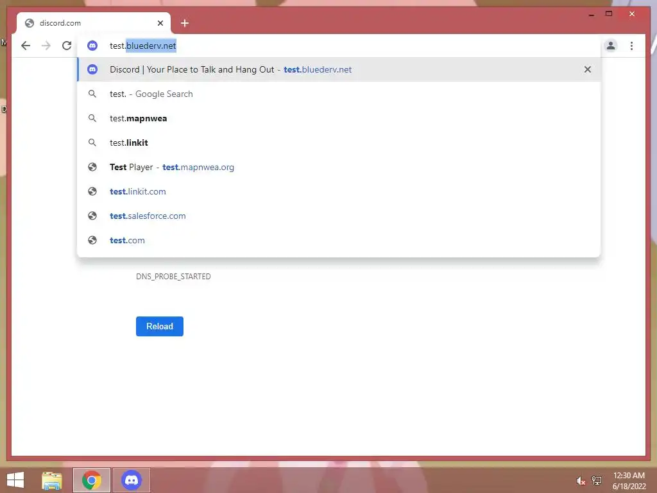This screenshot has height=493, width=657.
Task: Click the Discord icon in the first suggestion
Action: [x=92, y=69]
